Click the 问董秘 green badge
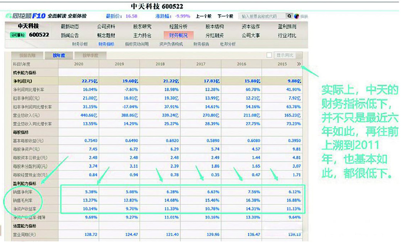 click(18, 35)
